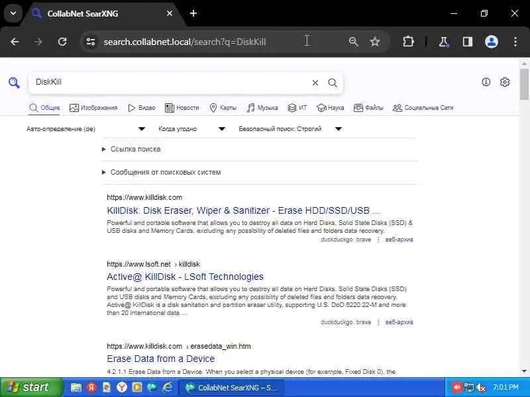Switch to the Новости tab
Image resolution: width=530 pixels, height=397 pixels.
[182, 108]
